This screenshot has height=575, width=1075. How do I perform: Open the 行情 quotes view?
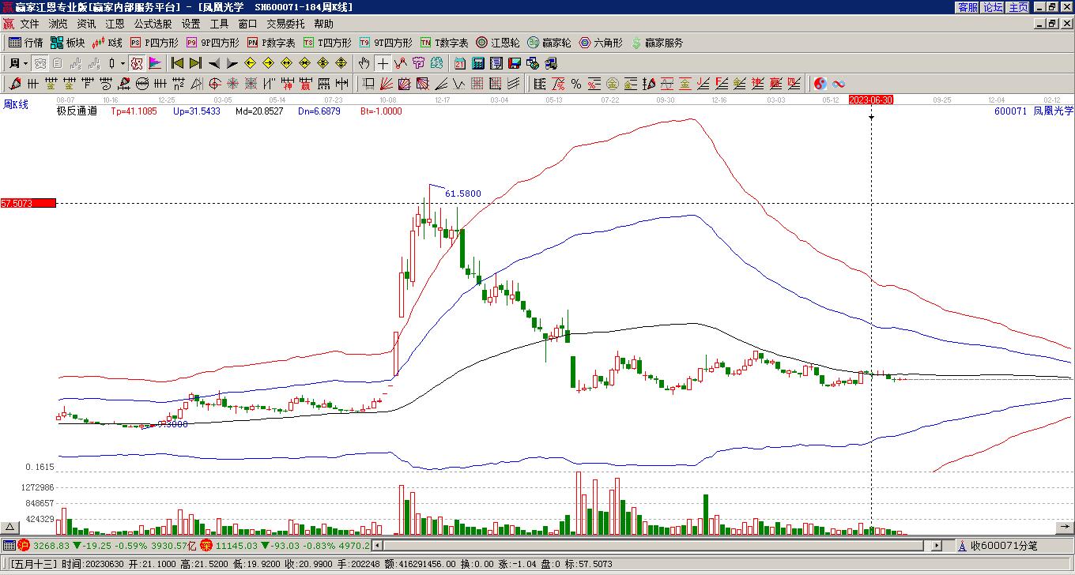tap(26, 43)
